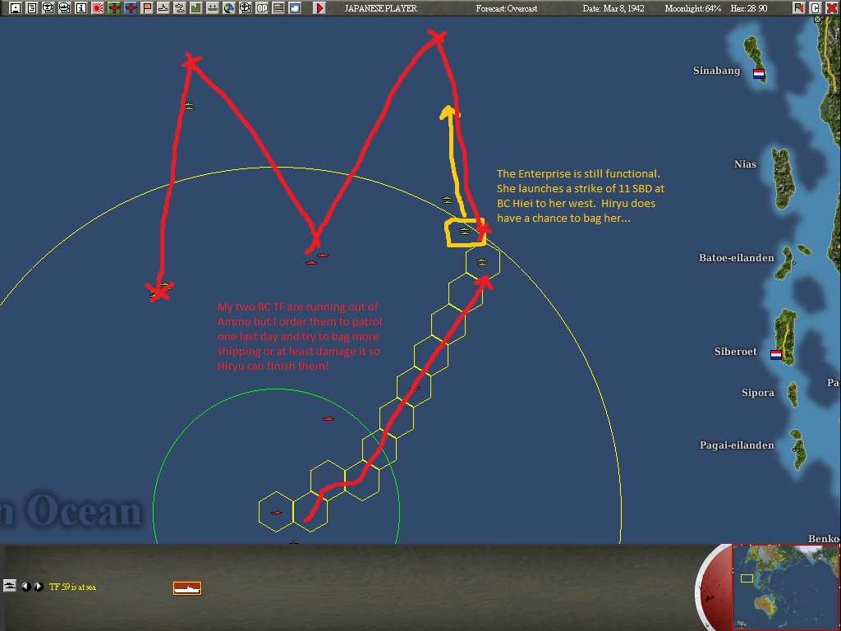Click the 'TF 59 is at sea' text
Image resolution: width=841 pixels, height=631 pixels.
72,587
